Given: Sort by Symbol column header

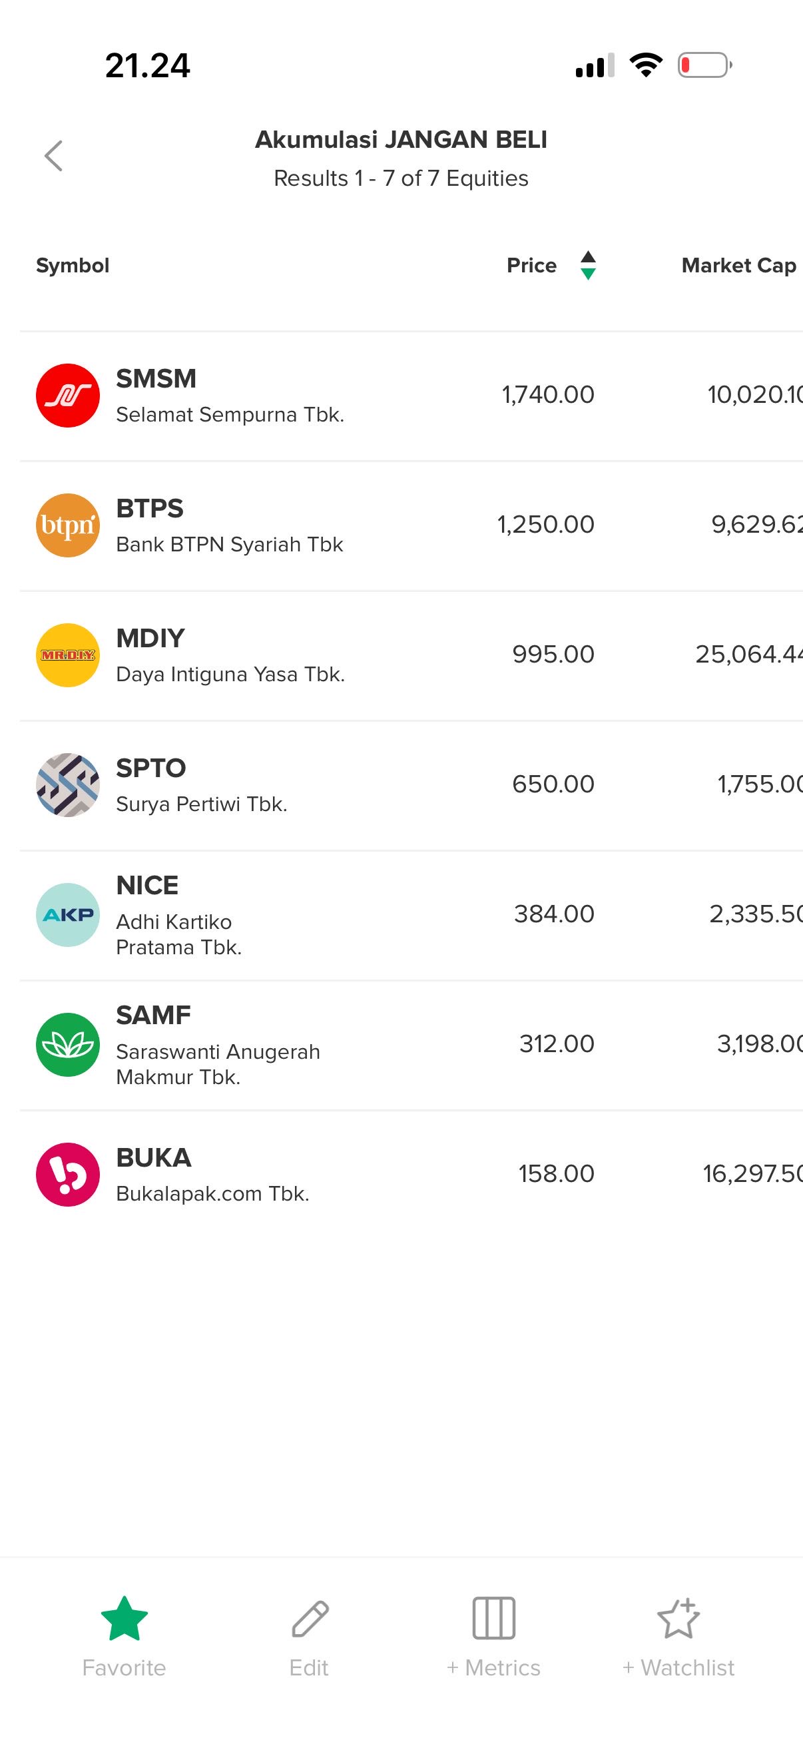Looking at the screenshot, I should [x=73, y=265].
